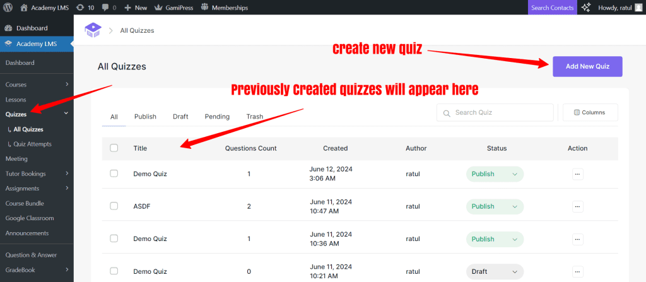Open the Pending tab
Screen dimensions: 646x282
tap(217, 117)
